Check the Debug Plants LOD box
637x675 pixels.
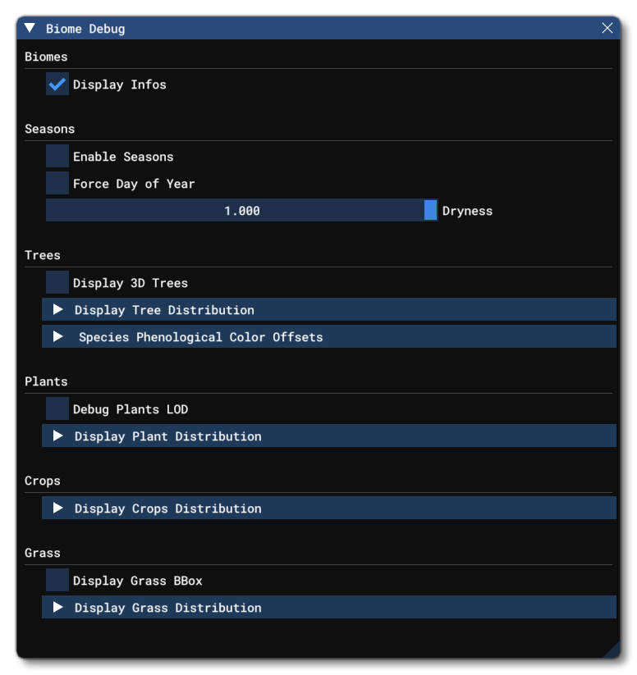[x=57, y=409]
